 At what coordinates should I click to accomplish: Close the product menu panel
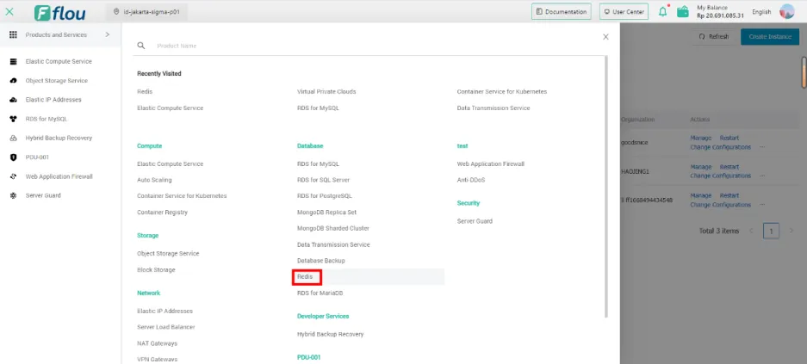(605, 37)
